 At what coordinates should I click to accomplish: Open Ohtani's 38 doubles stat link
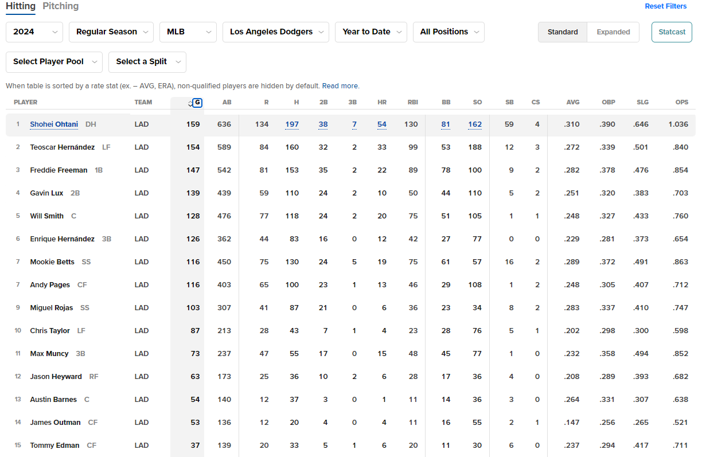point(323,124)
